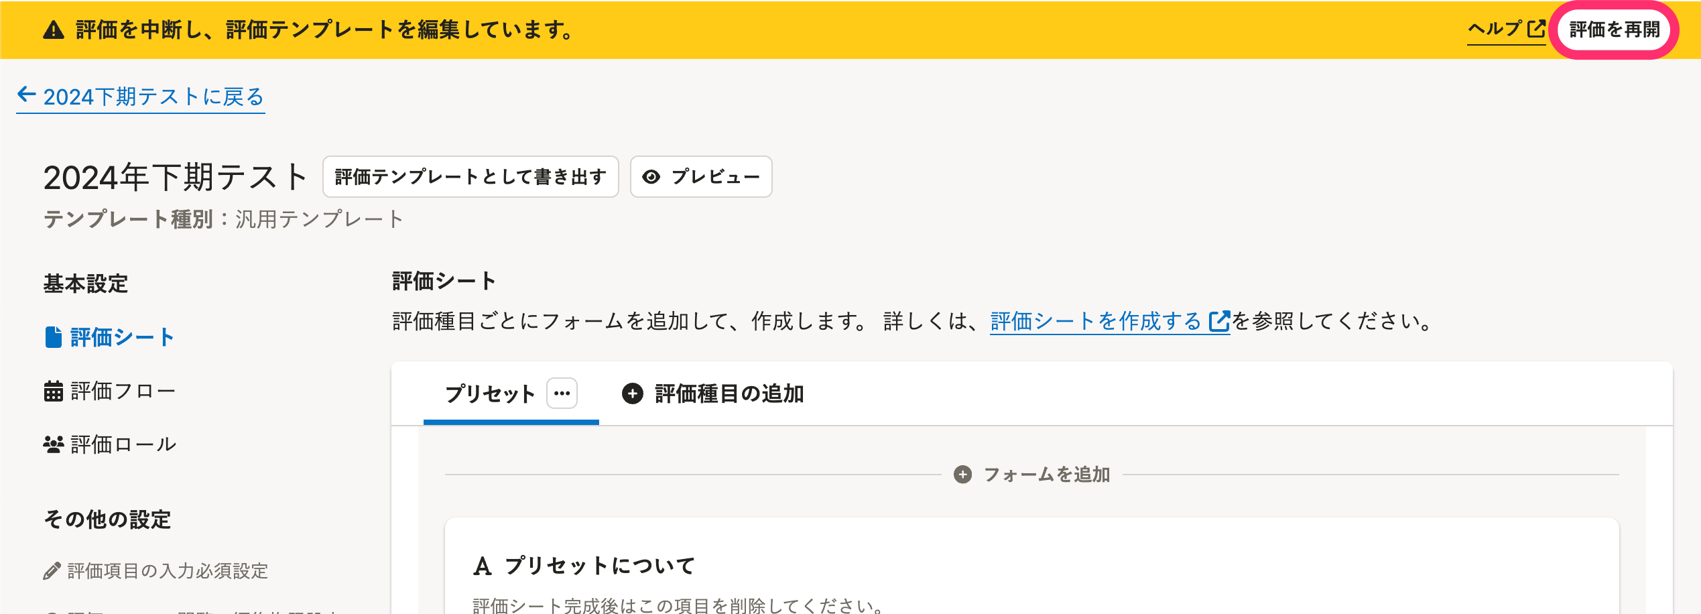Click the eye icon for プレビュー
Image resolution: width=1701 pixels, height=614 pixels.
pyautogui.click(x=651, y=177)
